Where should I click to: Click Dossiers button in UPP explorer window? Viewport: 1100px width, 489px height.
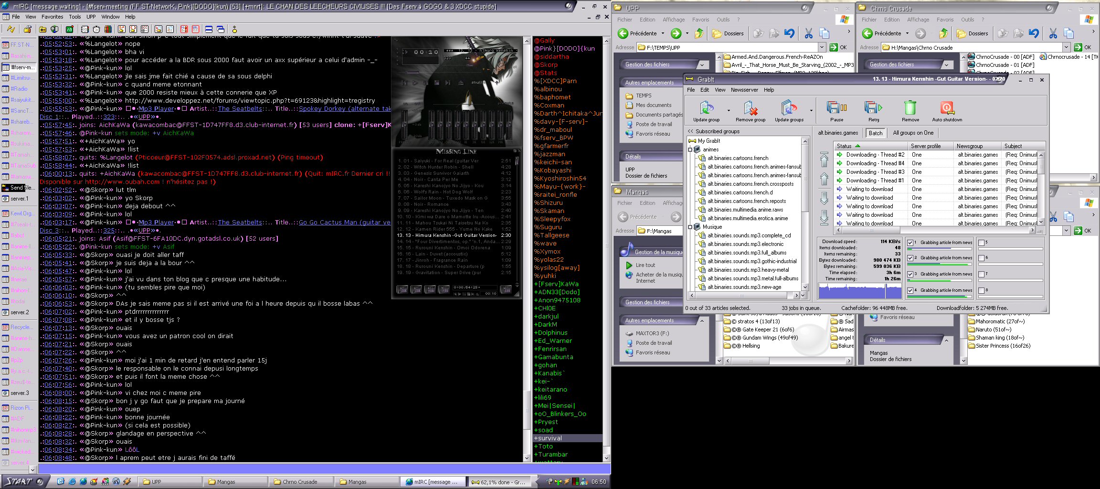coord(728,33)
